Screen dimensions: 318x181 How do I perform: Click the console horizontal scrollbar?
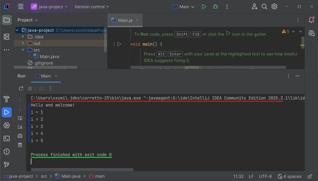pos(82,169)
